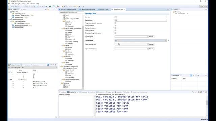Open the Run menu
The height and width of the screenshot is (121, 216).
click(x=28, y=4)
